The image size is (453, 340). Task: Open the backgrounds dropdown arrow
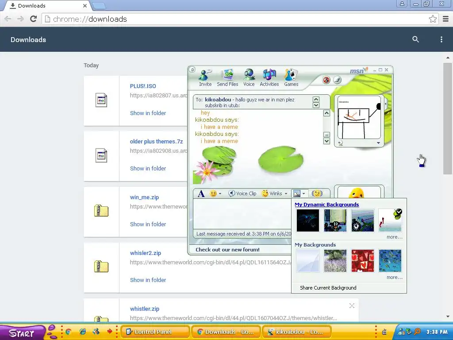303,194
